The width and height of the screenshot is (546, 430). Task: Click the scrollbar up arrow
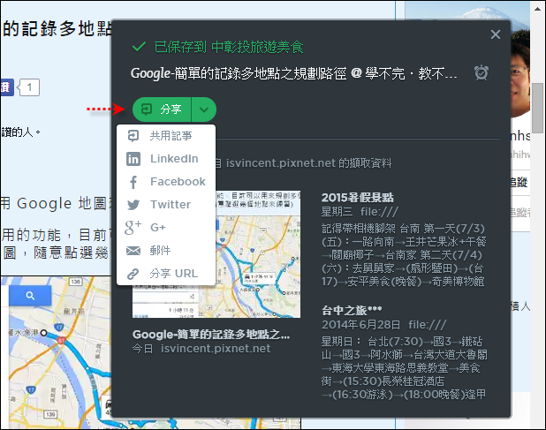538,8
